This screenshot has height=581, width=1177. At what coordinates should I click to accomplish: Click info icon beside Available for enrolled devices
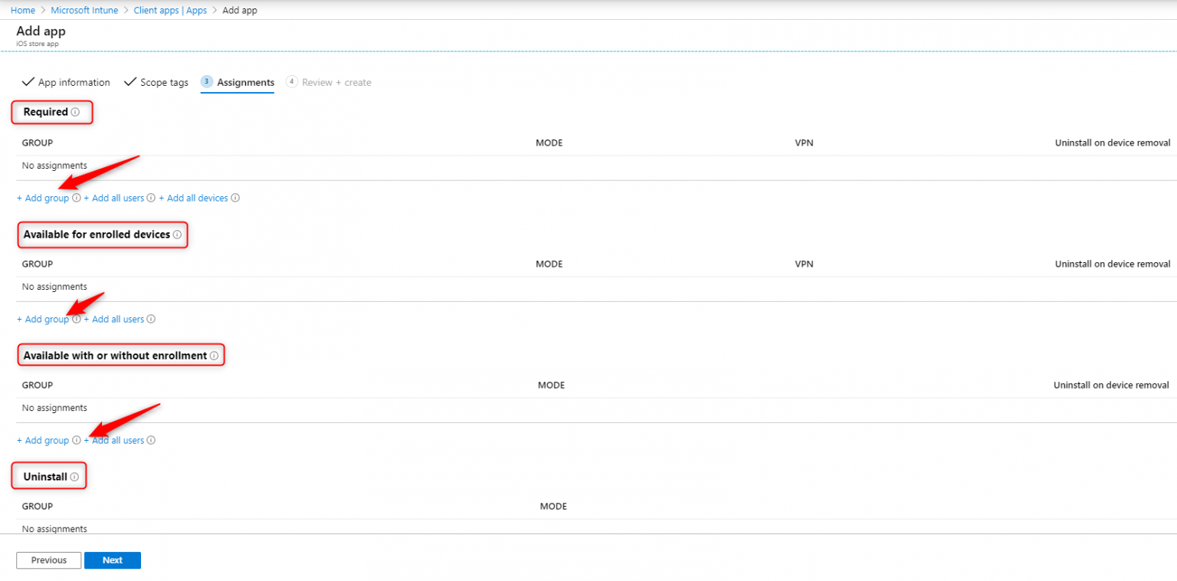(177, 235)
